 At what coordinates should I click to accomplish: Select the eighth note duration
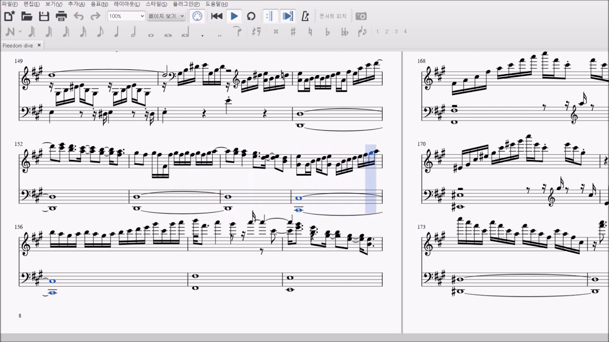(100, 32)
